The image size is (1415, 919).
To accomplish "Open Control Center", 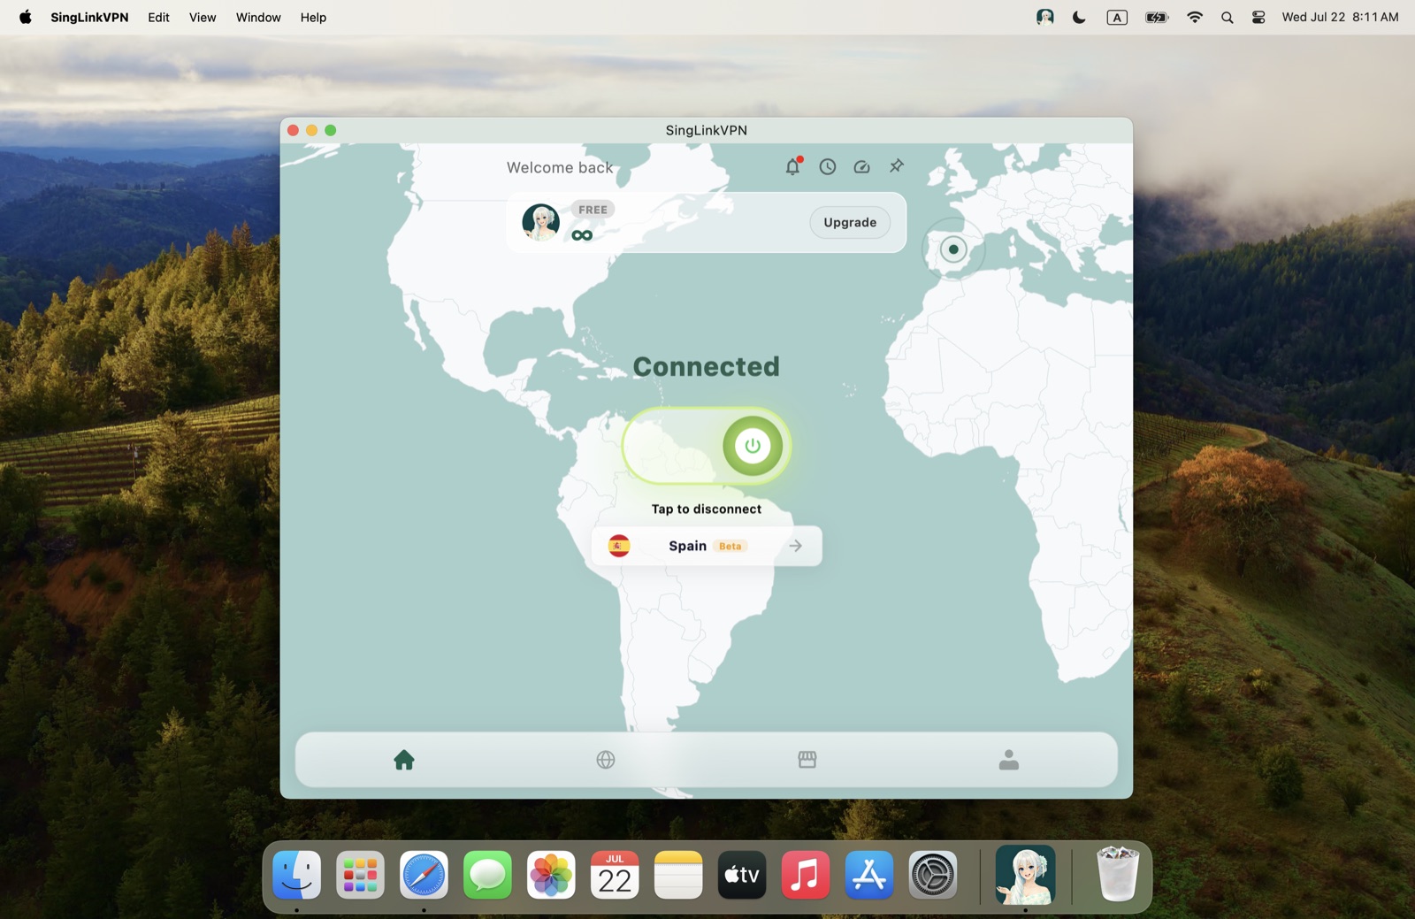I will click(x=1258, y=17).
